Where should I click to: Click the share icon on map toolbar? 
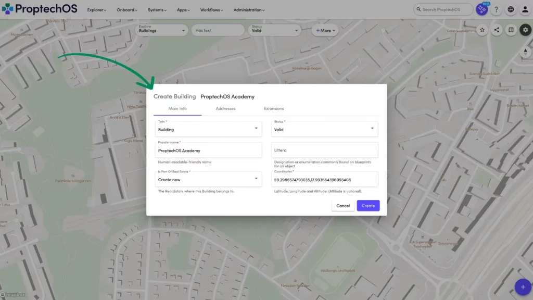(x=497, y=30)
